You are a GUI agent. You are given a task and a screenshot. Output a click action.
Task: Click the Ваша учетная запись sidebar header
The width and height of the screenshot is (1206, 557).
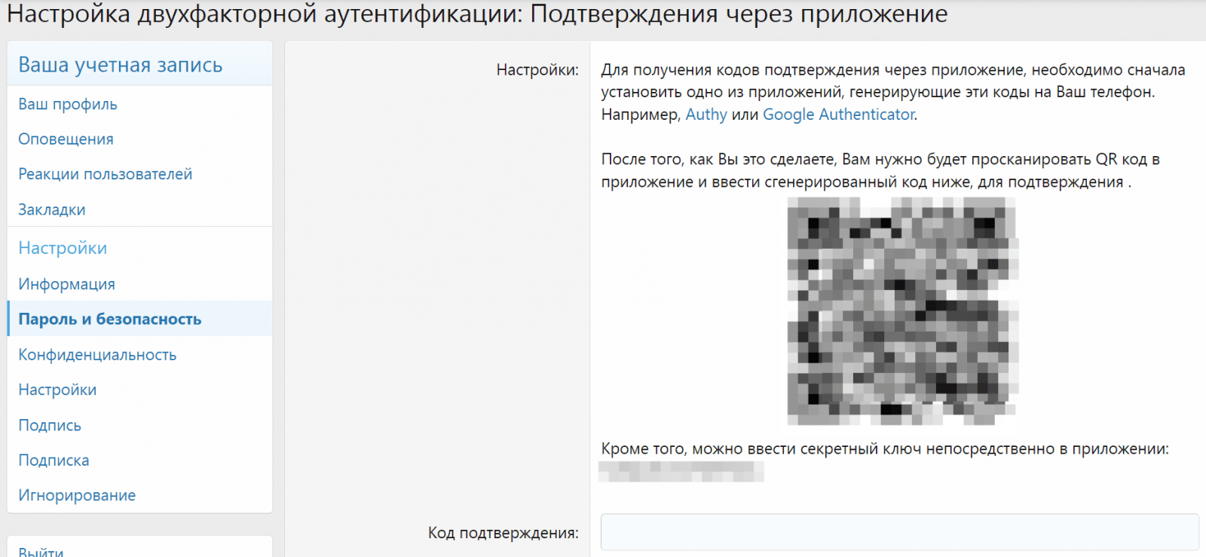click(120, 65)
